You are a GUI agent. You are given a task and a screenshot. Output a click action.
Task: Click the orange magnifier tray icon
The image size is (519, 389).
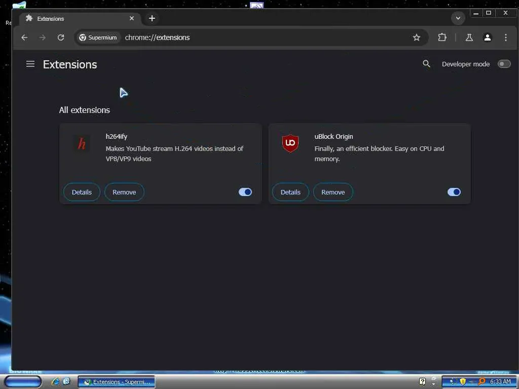tap(482, 381)
